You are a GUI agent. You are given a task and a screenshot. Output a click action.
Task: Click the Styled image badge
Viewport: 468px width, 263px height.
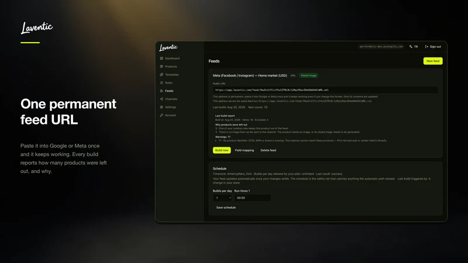(x=308, y=75)
